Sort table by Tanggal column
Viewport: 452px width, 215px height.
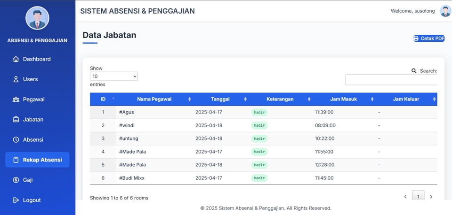pos(220,99)
